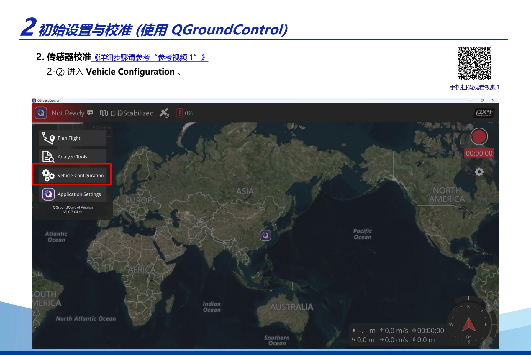Viewport: 531px width, 355px height.
Task: Click the Plan Flight waypoint icon
Action: [x=48, y=138]
